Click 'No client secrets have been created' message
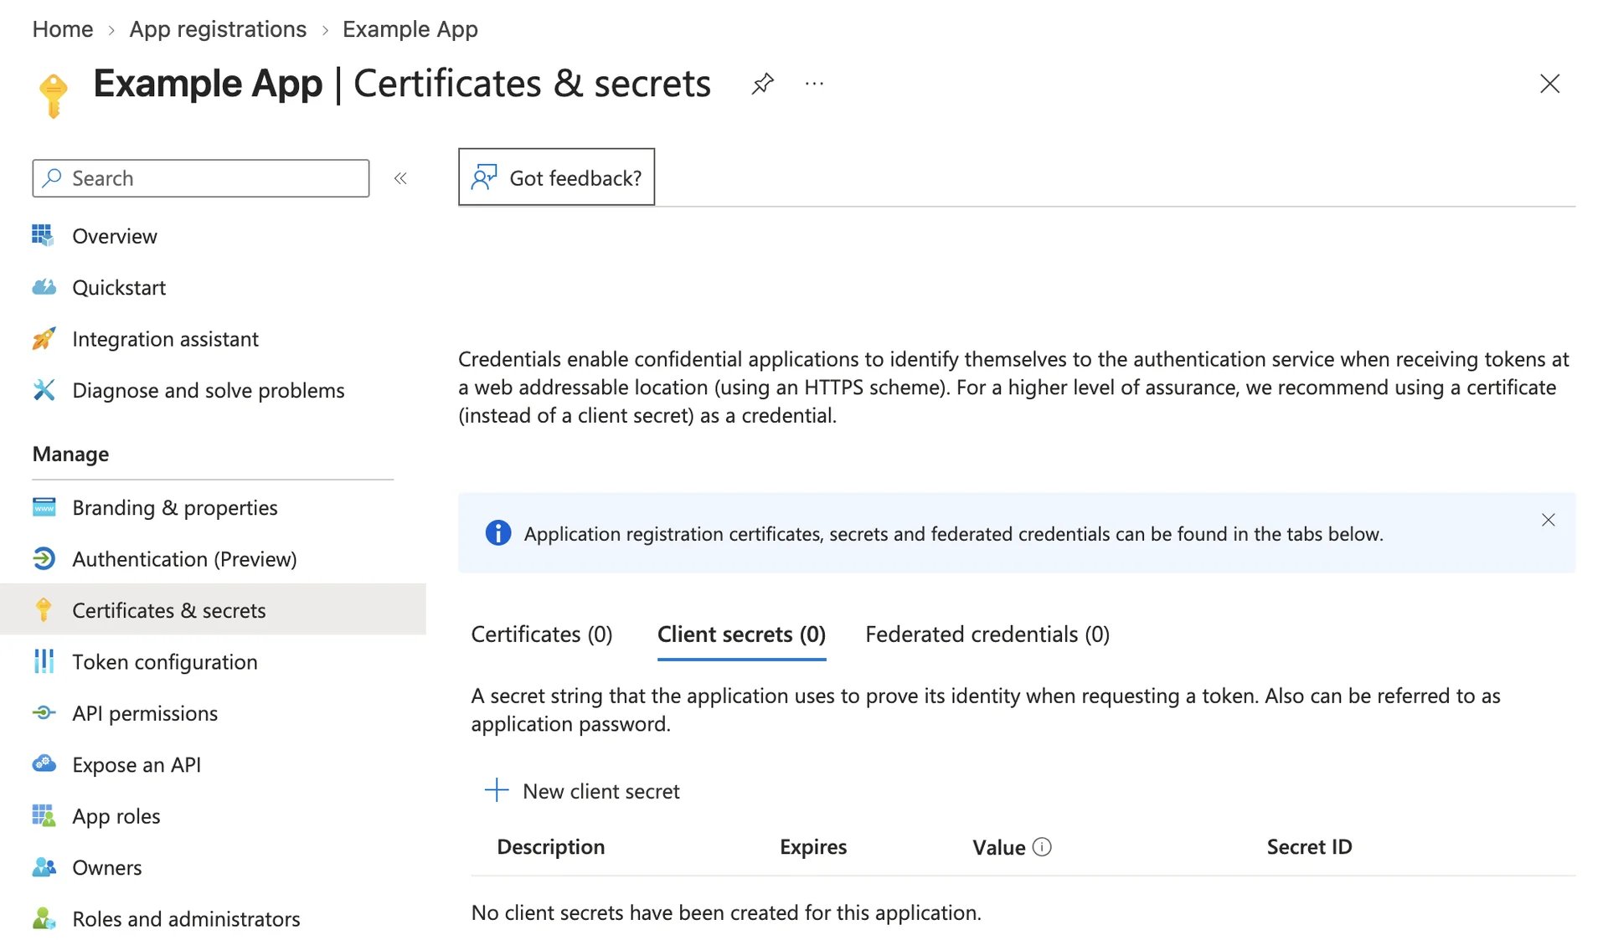 tap(726, 912)
